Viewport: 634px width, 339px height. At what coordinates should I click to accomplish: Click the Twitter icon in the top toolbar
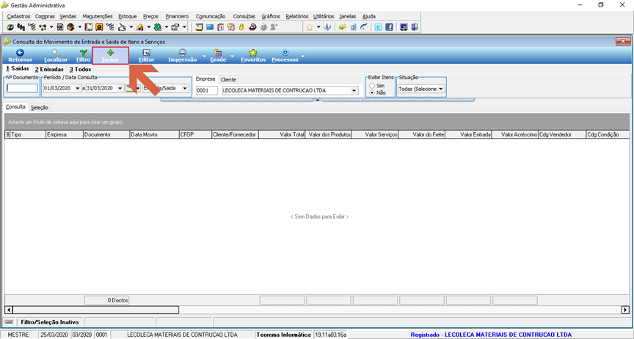(378, 27)
